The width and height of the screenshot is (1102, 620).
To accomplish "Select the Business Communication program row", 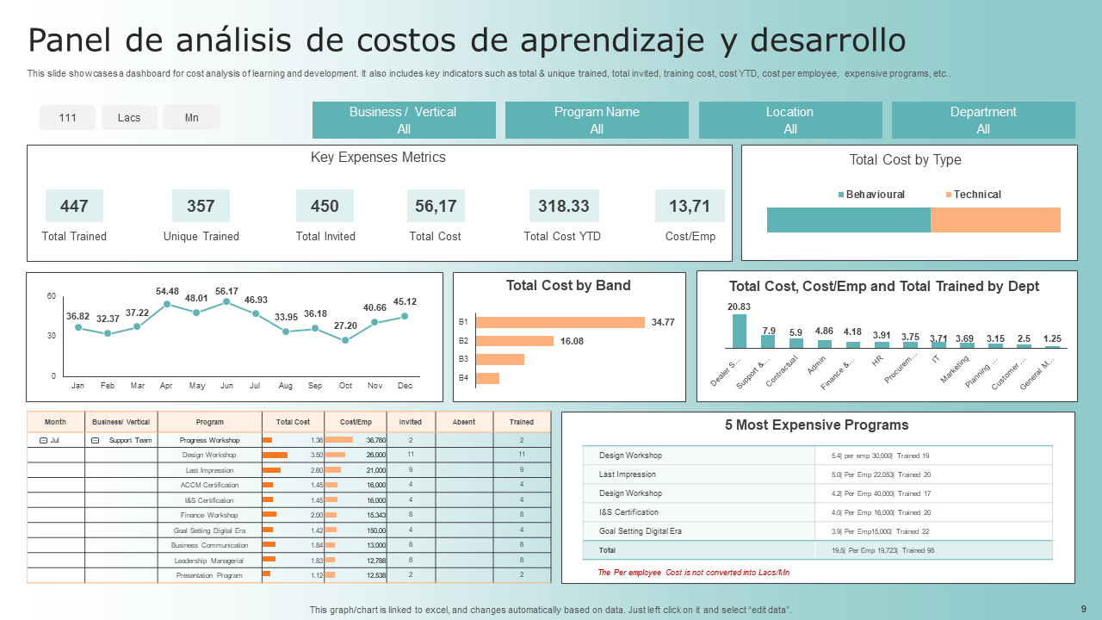I will [288, 545].
